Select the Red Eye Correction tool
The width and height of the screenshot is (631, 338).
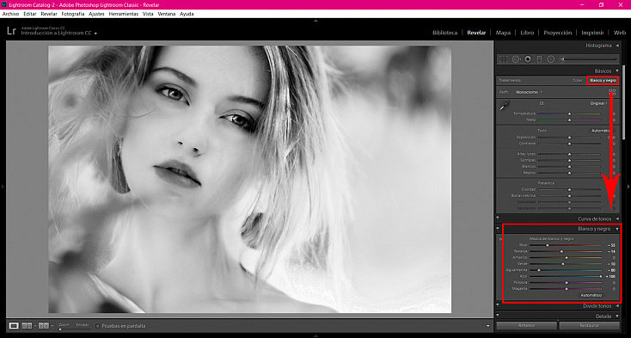pyautogui.click(x=528, y=59)
